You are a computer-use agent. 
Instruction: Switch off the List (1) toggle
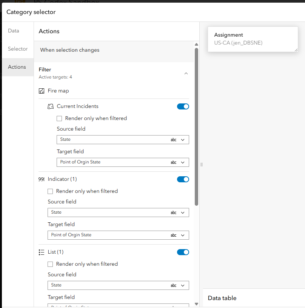pyautogui.click(x=183, y=252)
